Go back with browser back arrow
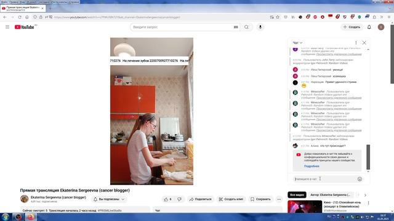Screen dimensions: 394x221 tap(5, 17)
